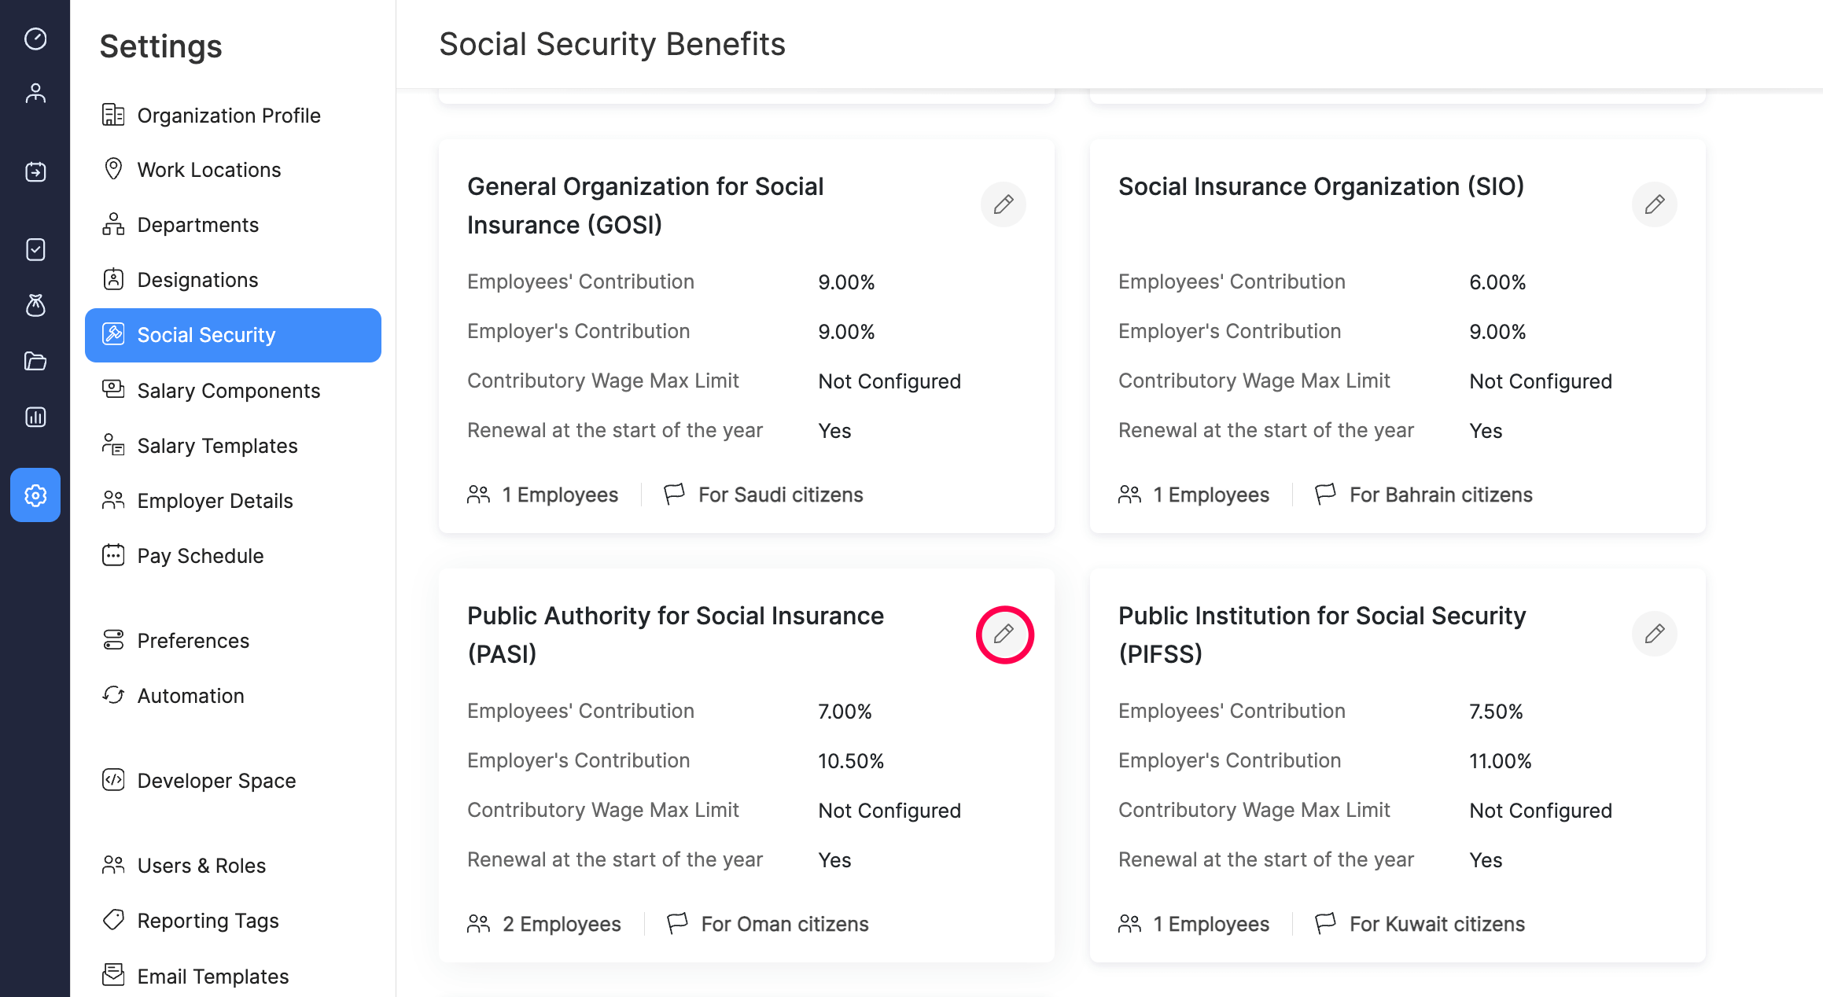Image resolution: width=1823 pixels, height=997 pixels.
Task: Edit the GOSI social insurance card
Action: [x=1003, y=204]
